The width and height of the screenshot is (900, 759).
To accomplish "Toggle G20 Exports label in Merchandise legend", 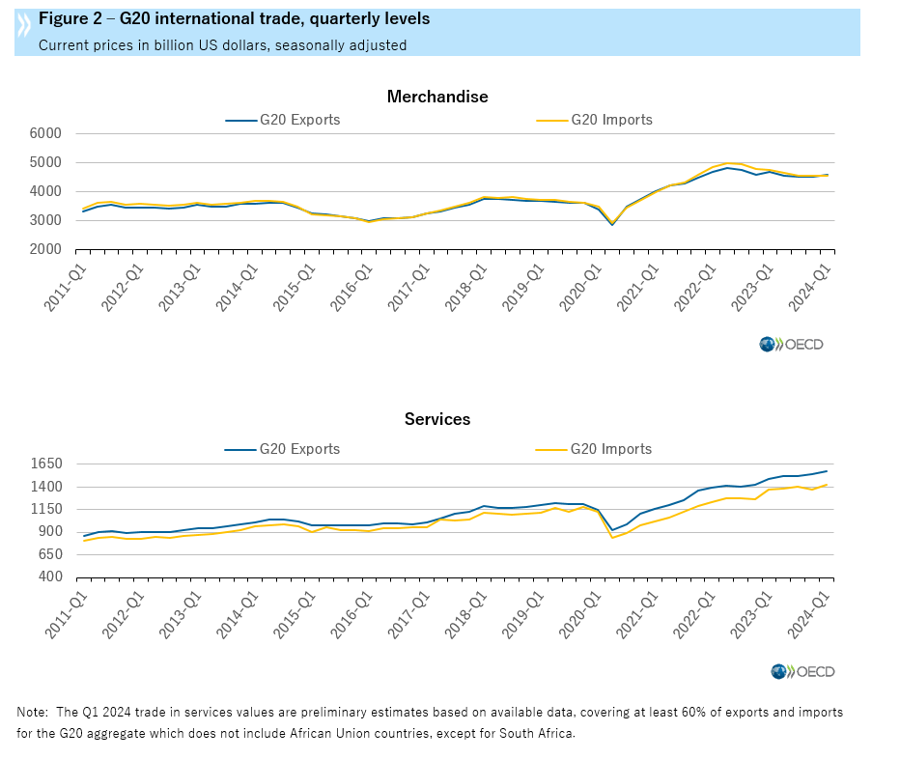I will tap(299, 121).
